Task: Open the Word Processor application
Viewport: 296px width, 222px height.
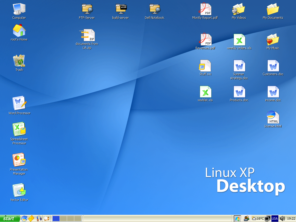Action: click(x=19, y=103)
